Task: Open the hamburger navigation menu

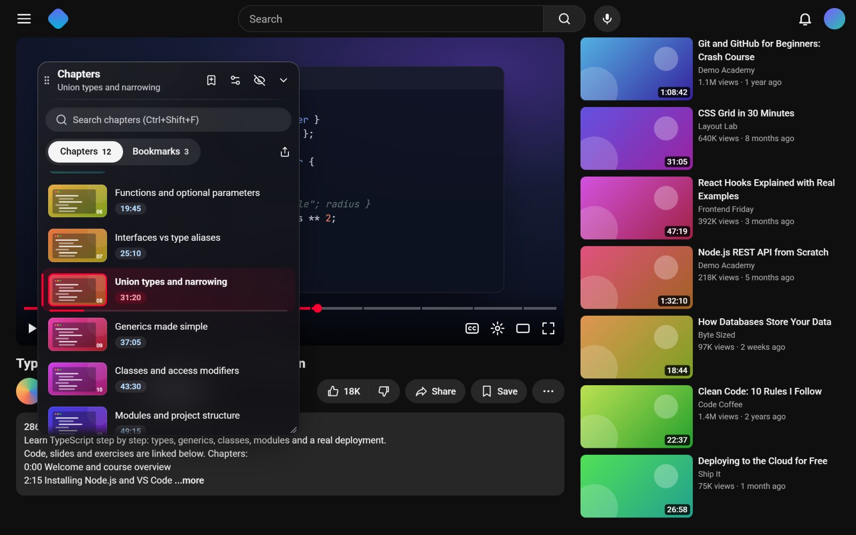Action: click(24, 19)
